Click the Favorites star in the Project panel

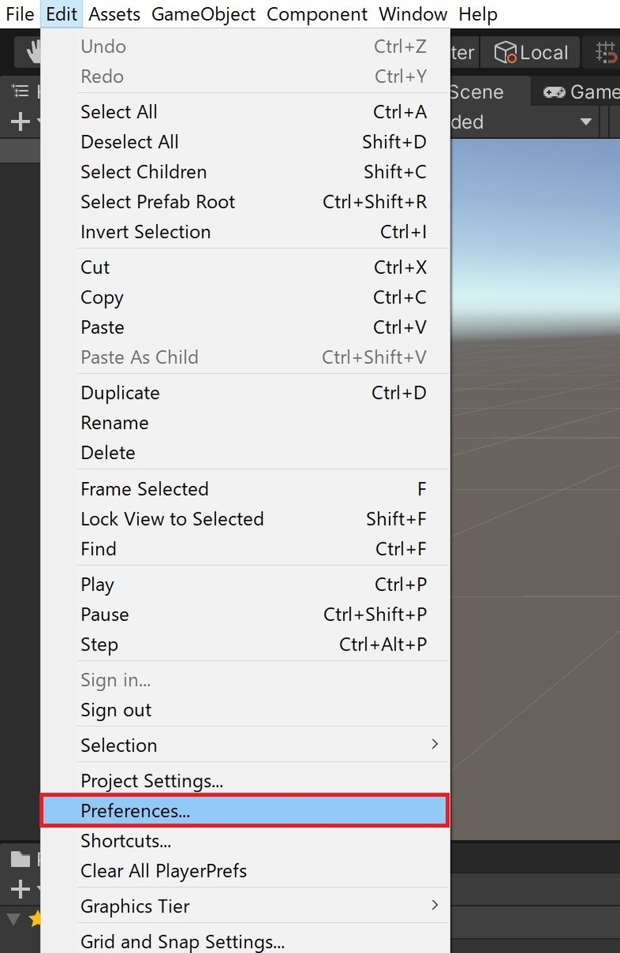click(36, 919)
